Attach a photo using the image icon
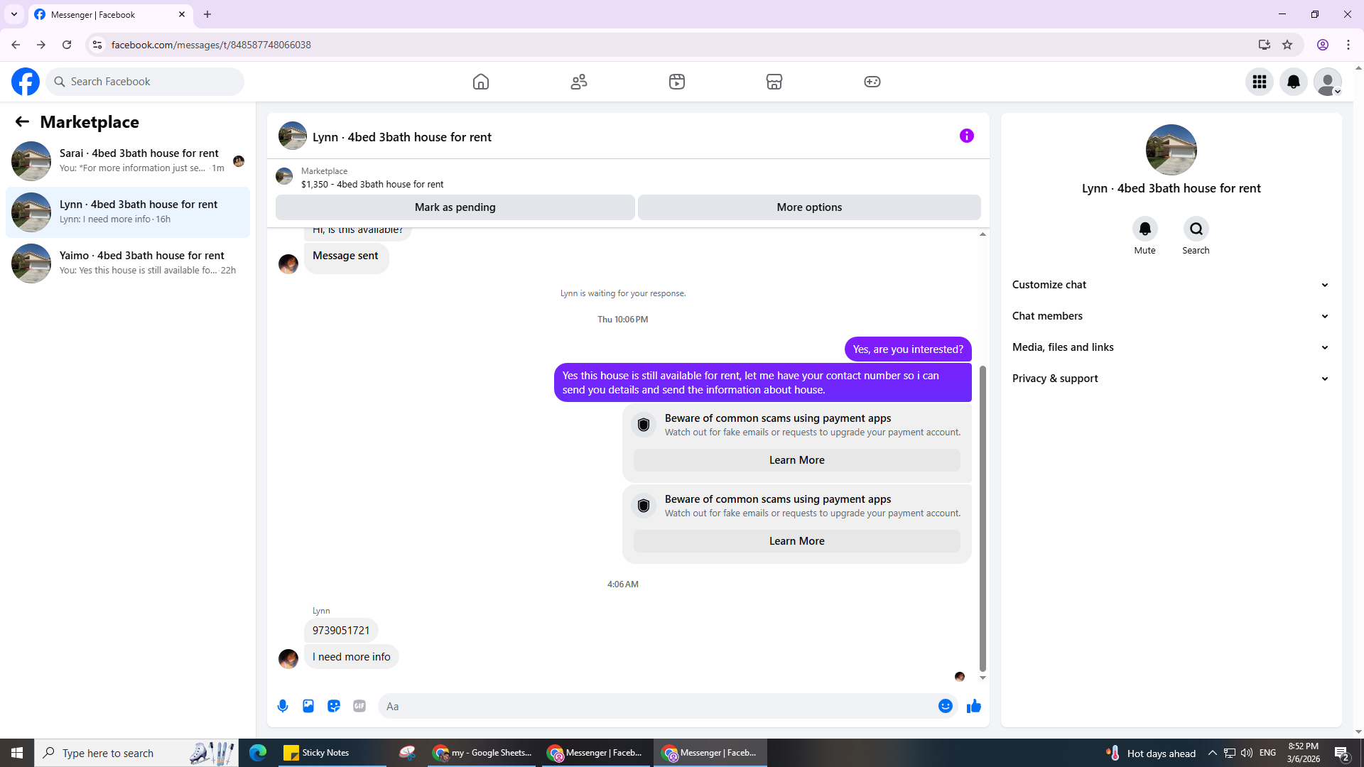The image size is (1364, 767). [x=308, y=706]
